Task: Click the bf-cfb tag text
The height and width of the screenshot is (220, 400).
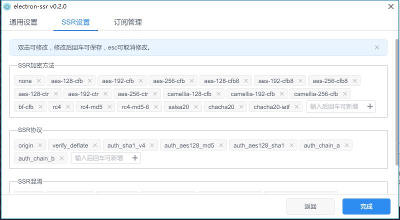Action: [26, 107]
